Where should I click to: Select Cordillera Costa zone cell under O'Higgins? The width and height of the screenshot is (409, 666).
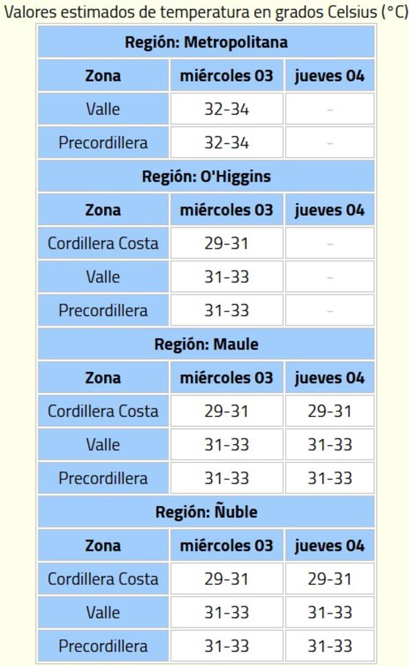103,243
